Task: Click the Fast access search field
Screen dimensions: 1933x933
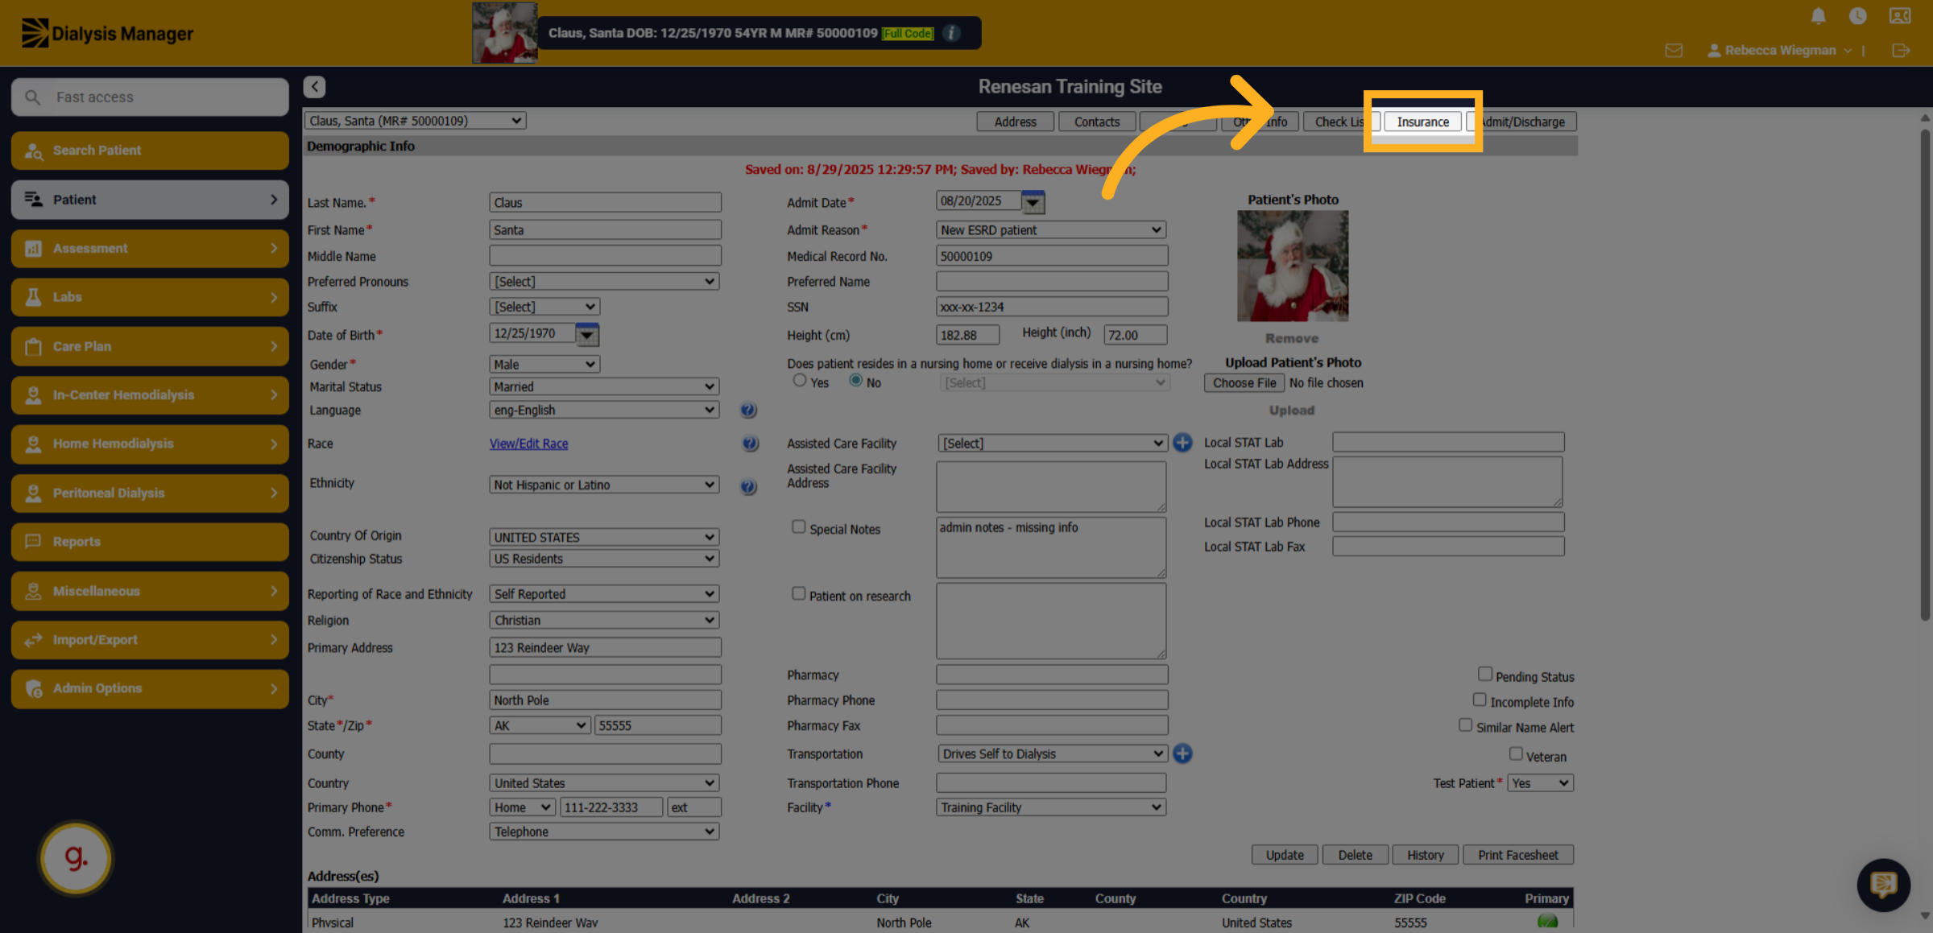Action: click(150, 97)
